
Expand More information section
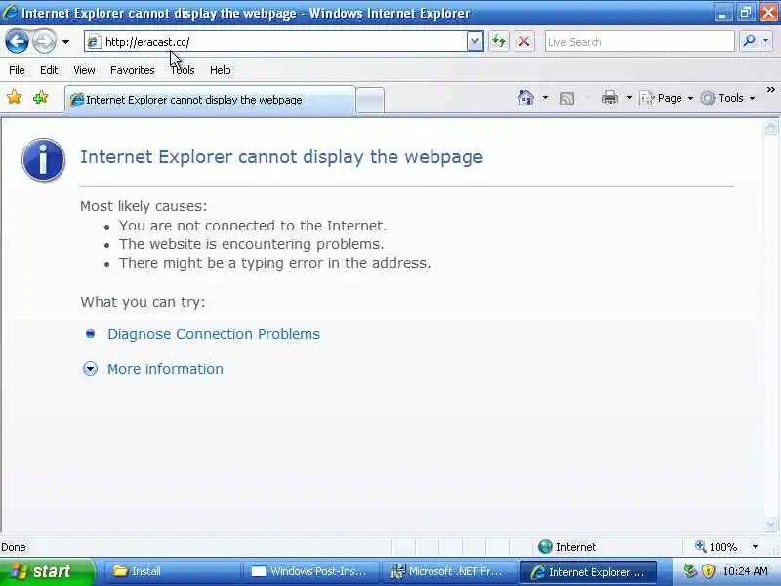[x=165, y=369]
